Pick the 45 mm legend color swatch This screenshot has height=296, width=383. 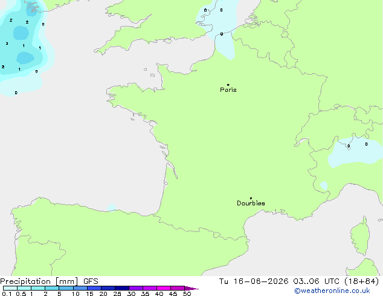coord(178,288)
